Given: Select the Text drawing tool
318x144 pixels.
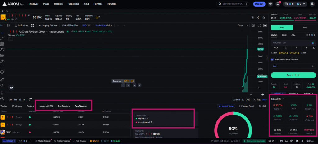Looking at the screenshot, I should 2,66.
